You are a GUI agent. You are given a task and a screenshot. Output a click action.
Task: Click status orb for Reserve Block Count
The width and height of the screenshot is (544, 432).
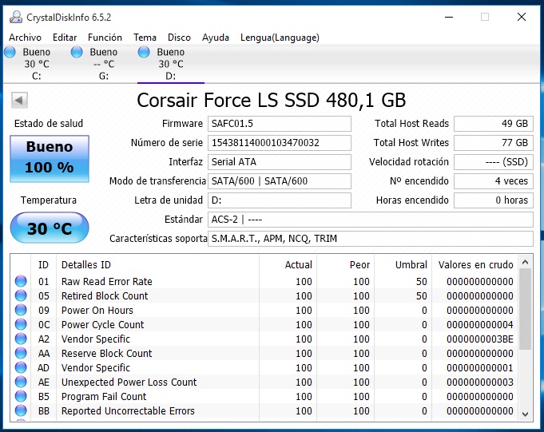click(21, 353)
